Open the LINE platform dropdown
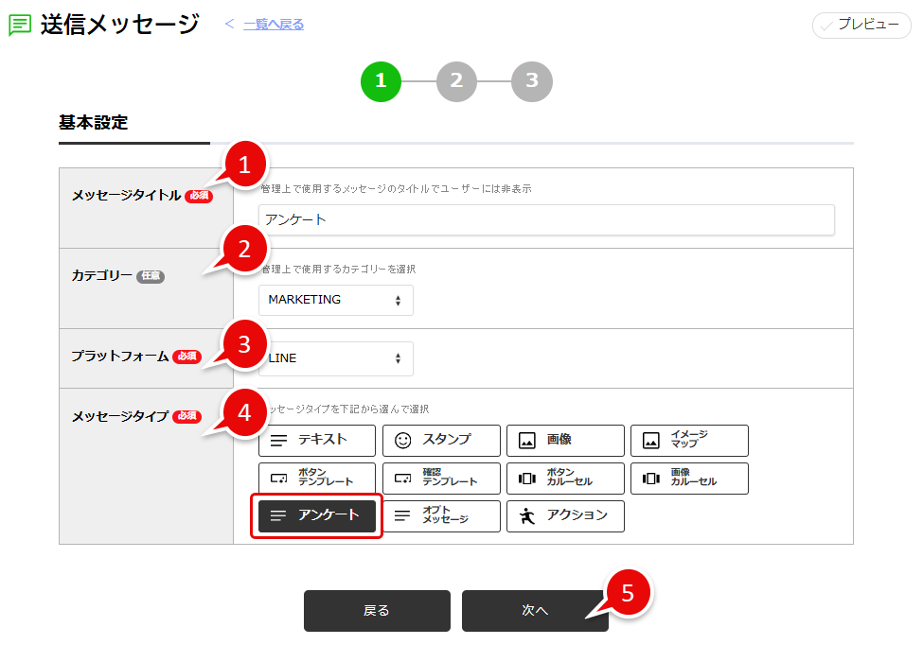923x662 pixels. [336, 358]
